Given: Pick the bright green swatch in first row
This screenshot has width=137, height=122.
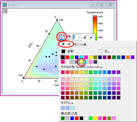Looking at the screenshot, I should [x=72, y=57].
